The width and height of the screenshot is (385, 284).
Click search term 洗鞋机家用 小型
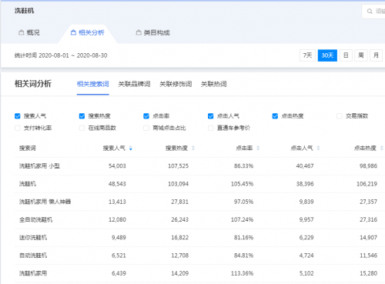pos(39,166)
